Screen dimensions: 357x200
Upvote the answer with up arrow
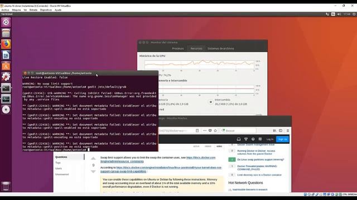[93, 158]
